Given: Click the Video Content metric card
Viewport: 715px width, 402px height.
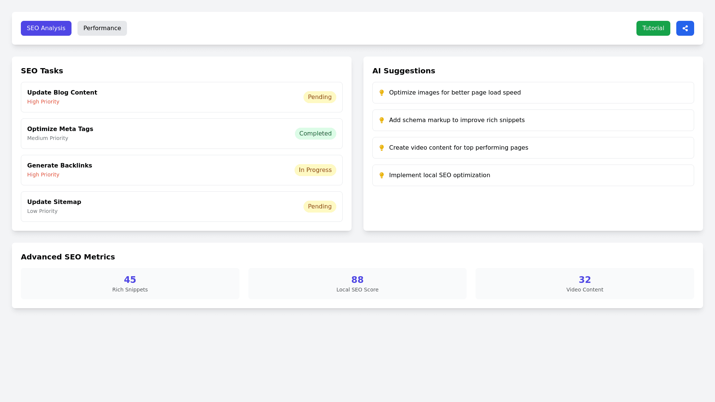Looking at the screenshot, I should [x=585, y=284].
